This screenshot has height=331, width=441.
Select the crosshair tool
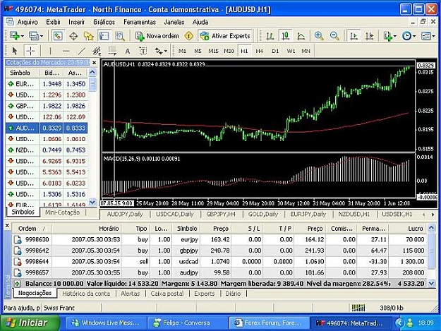click(30, 51)
